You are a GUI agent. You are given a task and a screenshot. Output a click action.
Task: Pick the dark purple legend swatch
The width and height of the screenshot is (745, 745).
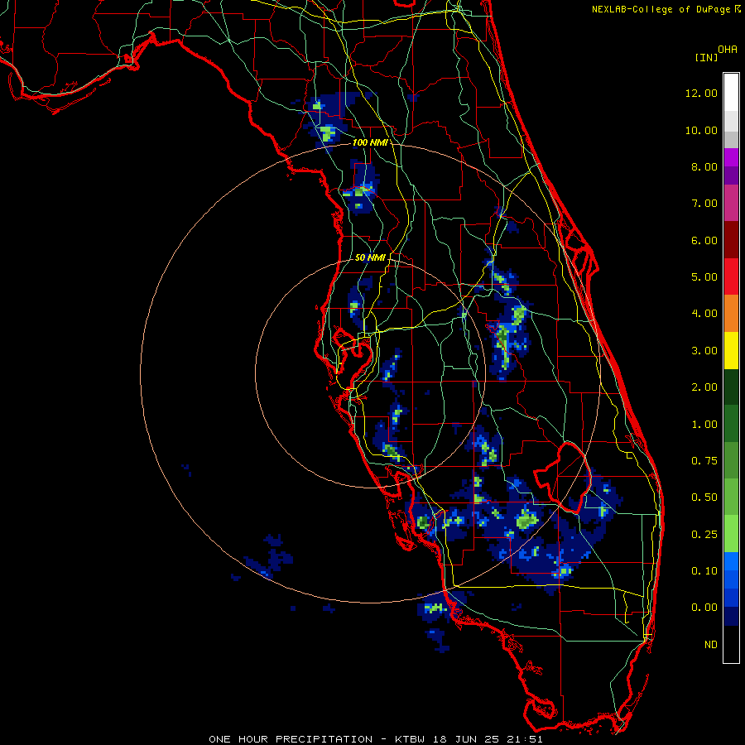(731, 175)
